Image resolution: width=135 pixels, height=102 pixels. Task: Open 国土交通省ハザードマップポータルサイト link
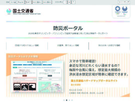click(x=94, y=81)
